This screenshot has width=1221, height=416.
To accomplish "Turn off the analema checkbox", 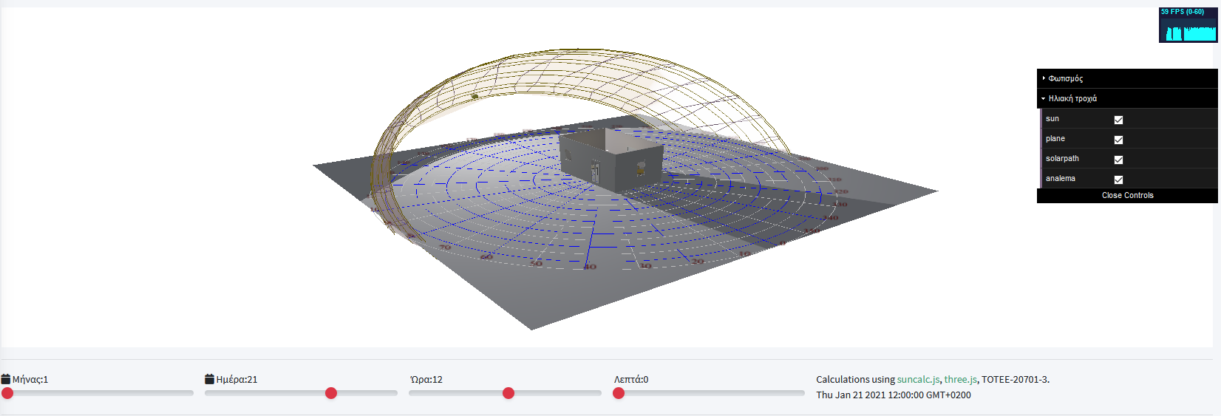I will (1118, 180).
